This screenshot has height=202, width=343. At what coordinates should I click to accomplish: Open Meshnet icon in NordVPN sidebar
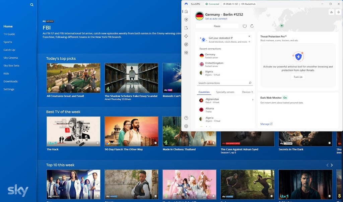(x=186, y=36)
